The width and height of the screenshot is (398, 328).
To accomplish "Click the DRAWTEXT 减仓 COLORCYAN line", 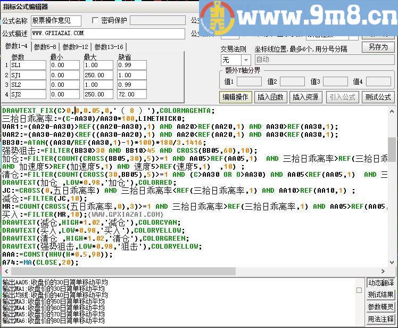I will tap(92, 223).
